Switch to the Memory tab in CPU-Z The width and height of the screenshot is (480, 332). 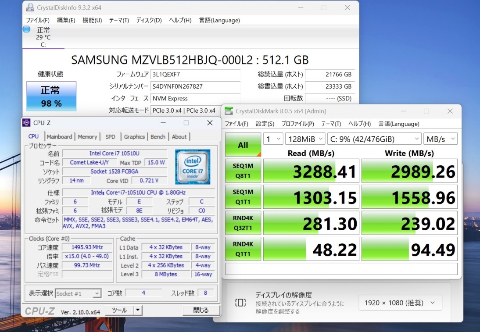click(87, 137)
